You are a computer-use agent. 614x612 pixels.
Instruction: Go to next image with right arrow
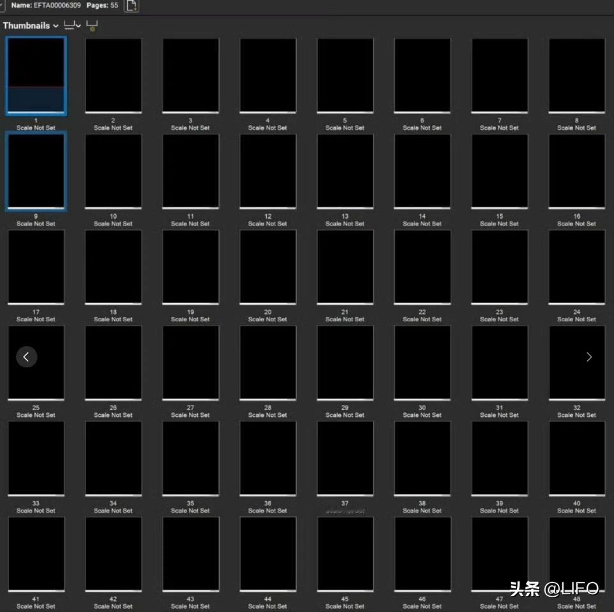tap(588, 356)
